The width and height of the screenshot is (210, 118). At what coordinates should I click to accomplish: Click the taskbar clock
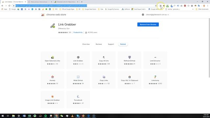click(206, 116)
